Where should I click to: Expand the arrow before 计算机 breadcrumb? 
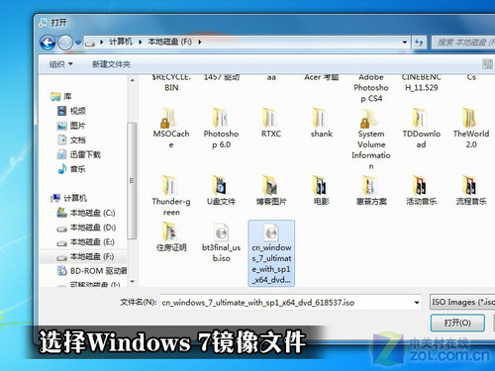(101, 42)
